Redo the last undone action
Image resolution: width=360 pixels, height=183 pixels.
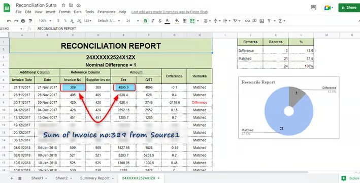click(16, 21)
